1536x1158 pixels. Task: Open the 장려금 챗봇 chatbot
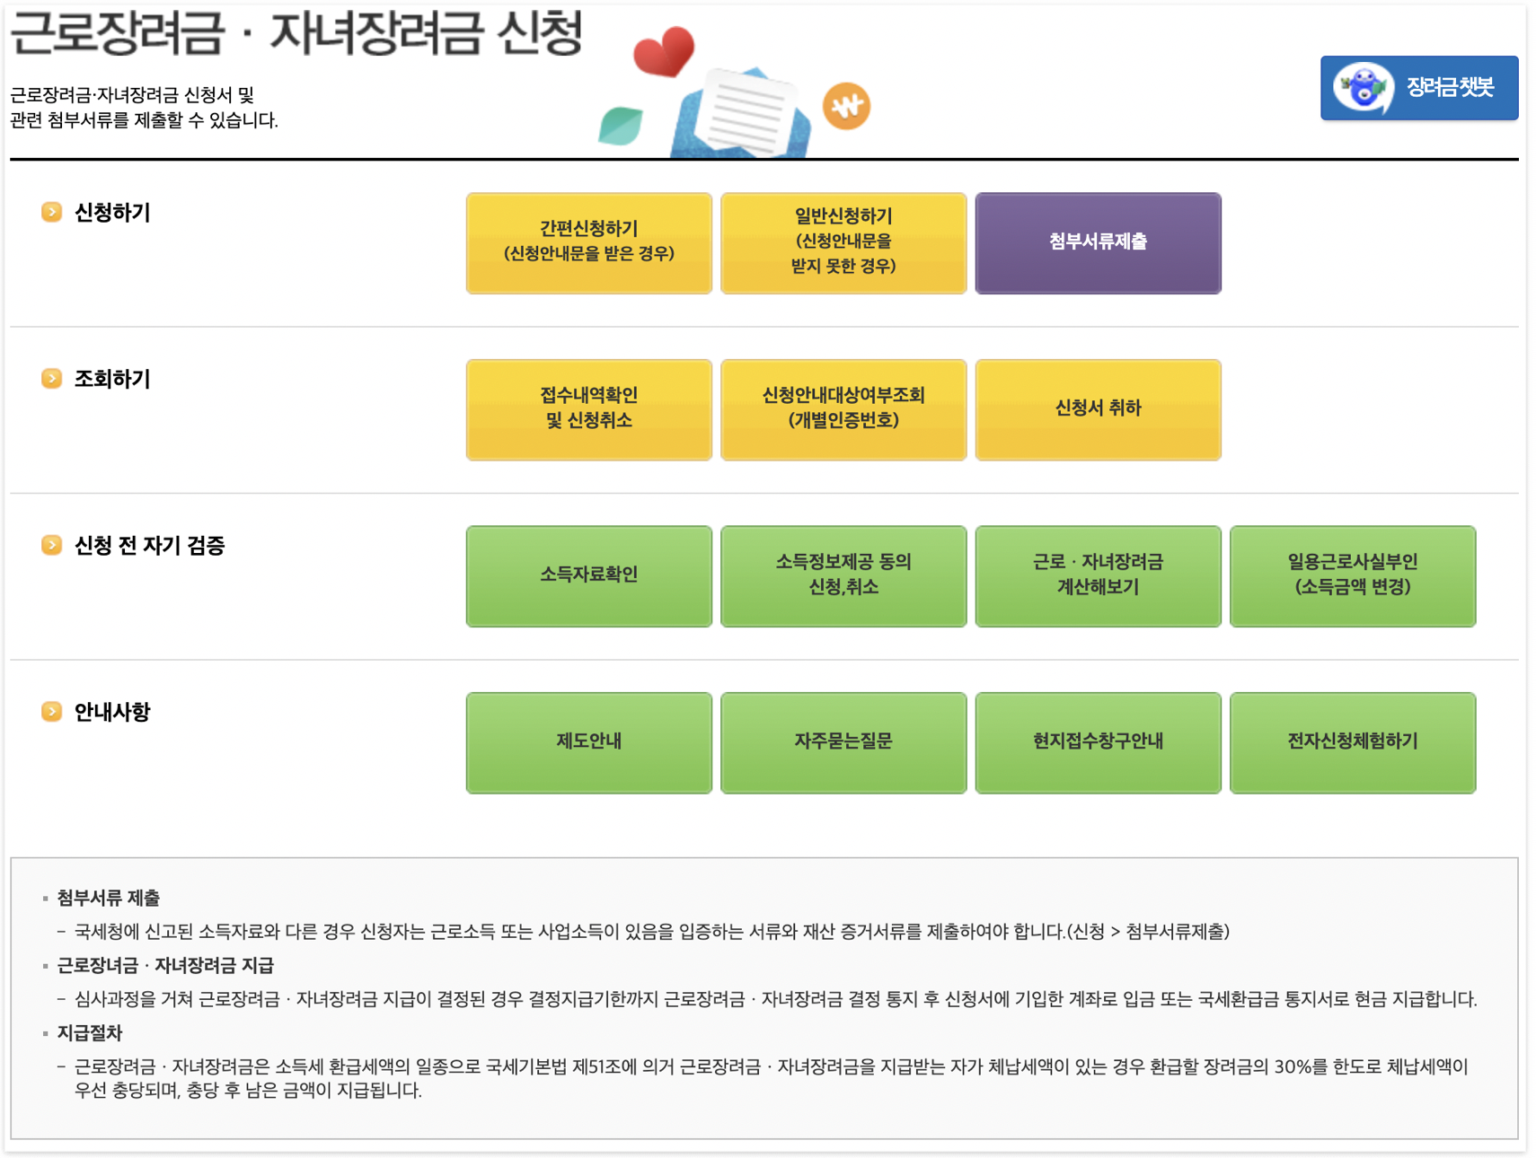coord(1417,87)
